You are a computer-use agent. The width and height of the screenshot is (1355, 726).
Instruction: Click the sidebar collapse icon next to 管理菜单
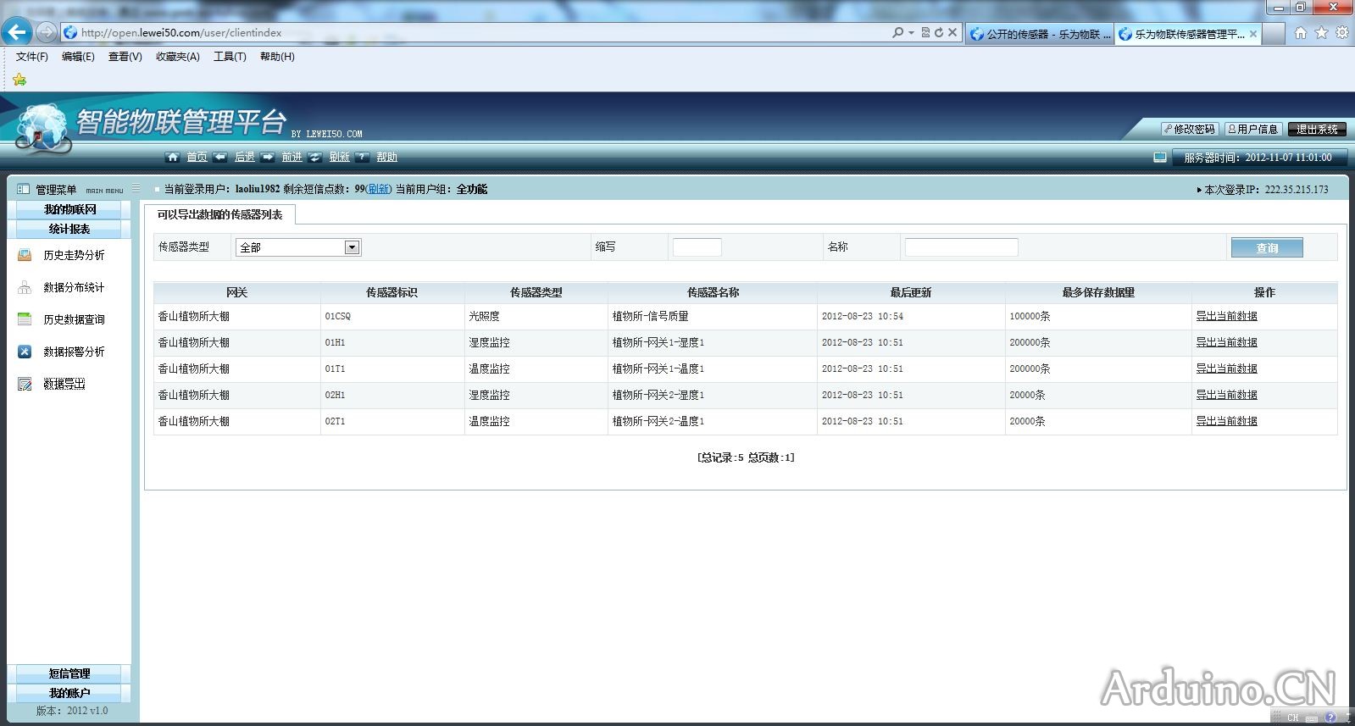coord(136,188)
